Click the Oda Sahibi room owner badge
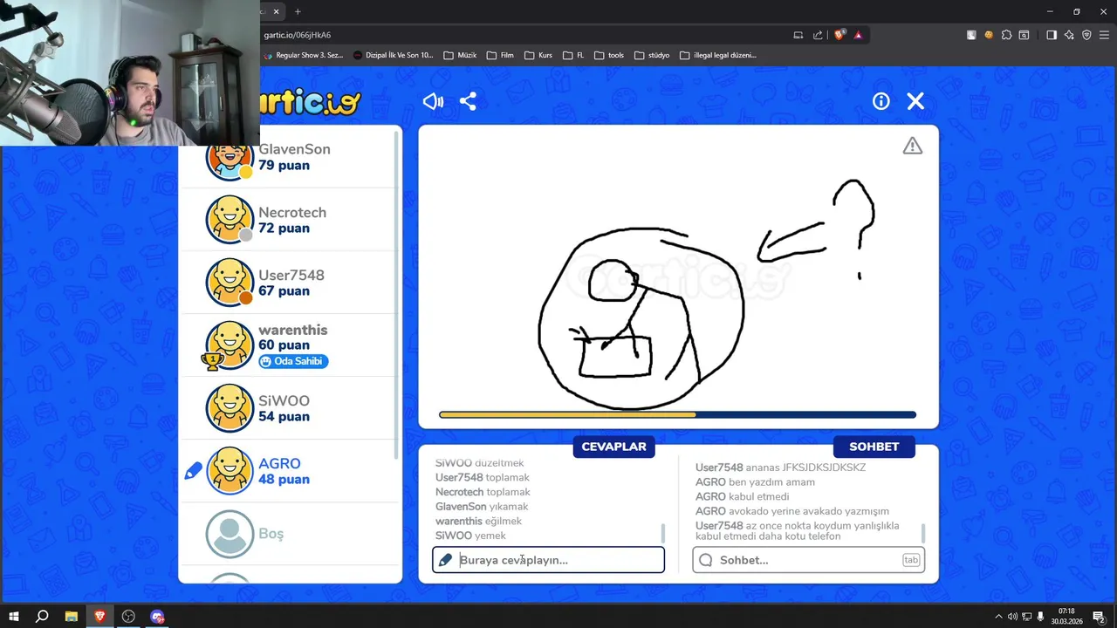 click(x=293, y=361)
